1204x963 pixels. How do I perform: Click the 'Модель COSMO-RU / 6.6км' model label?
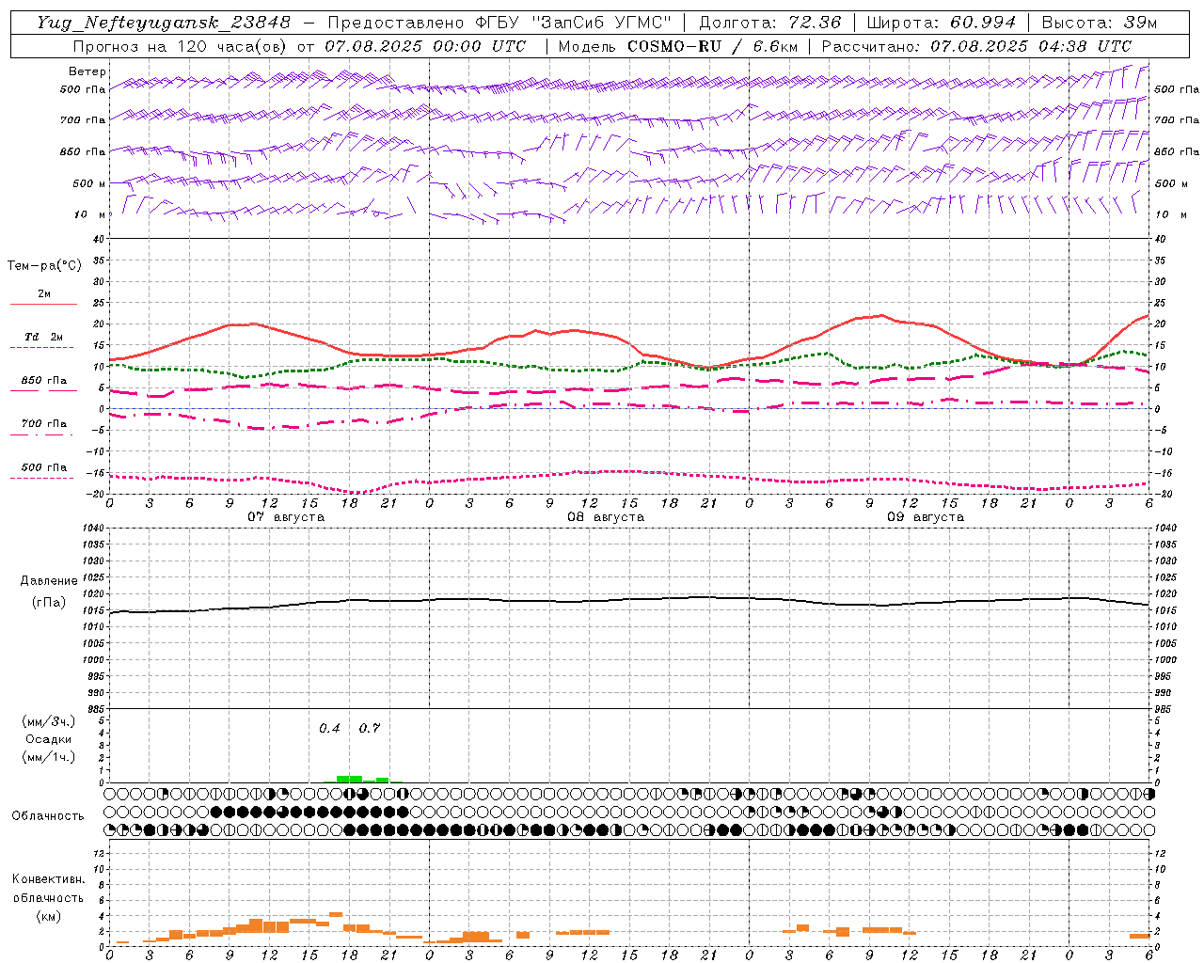coord(677,46)
